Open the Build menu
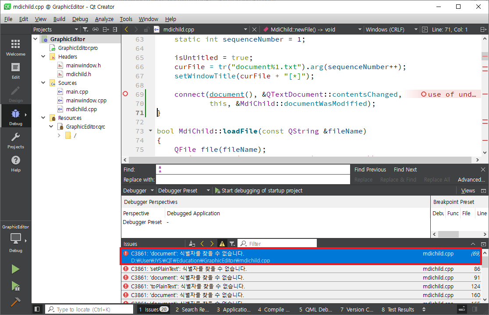This screenshot has width=489, height=315. pyautogui.click(x=59, y=19)
